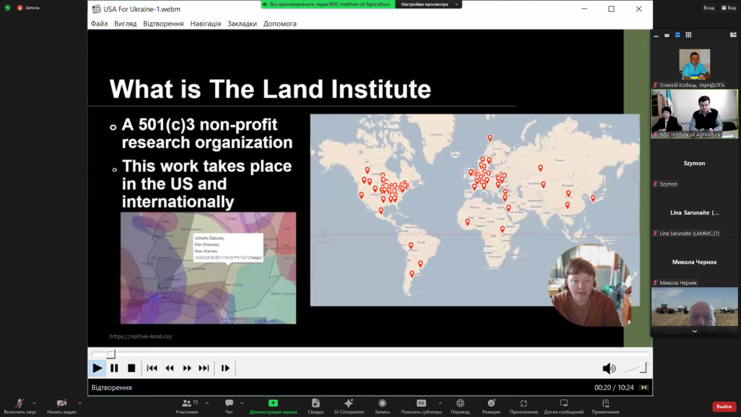Skip to the next track in the player
Image resolution: width=741 pixels, height=417 pixels.
pyautogui.click(x=204, y=368)
